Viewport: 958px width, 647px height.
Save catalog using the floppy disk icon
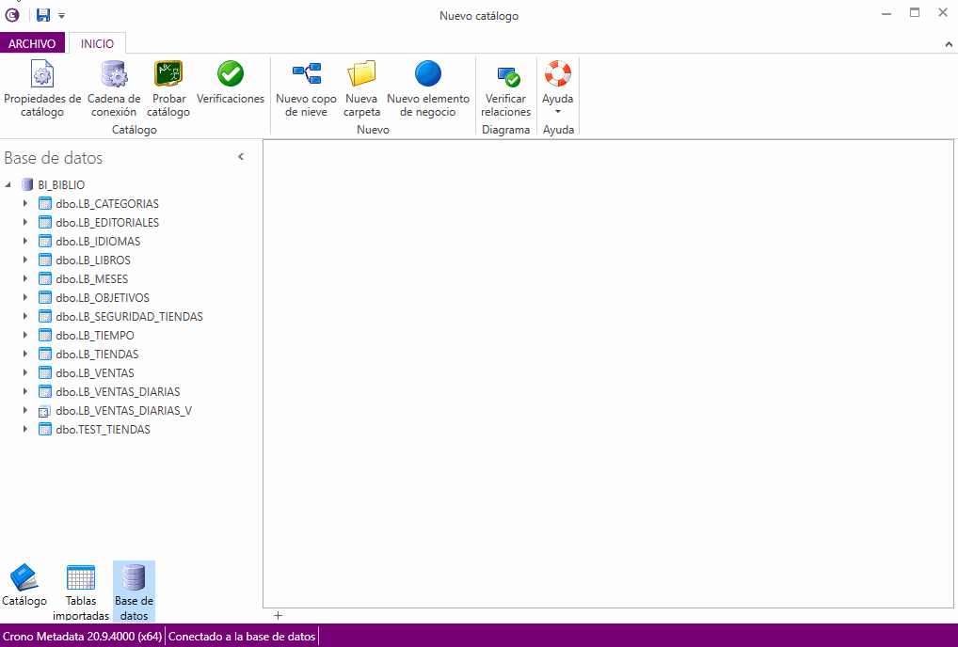[43, 15]
